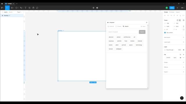Set frame to portrait orientation
Viewport: 186px width, 104px height.
click(x=177, y=20)
